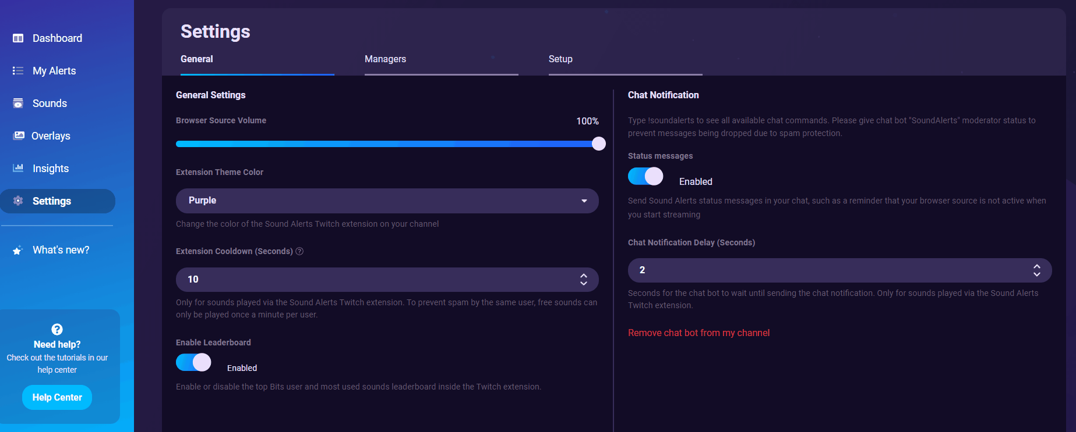The height and width of the screenshot is (432, 1076).
Task: Click the Extension Cooldown help icon
Action: pos(299,251)
